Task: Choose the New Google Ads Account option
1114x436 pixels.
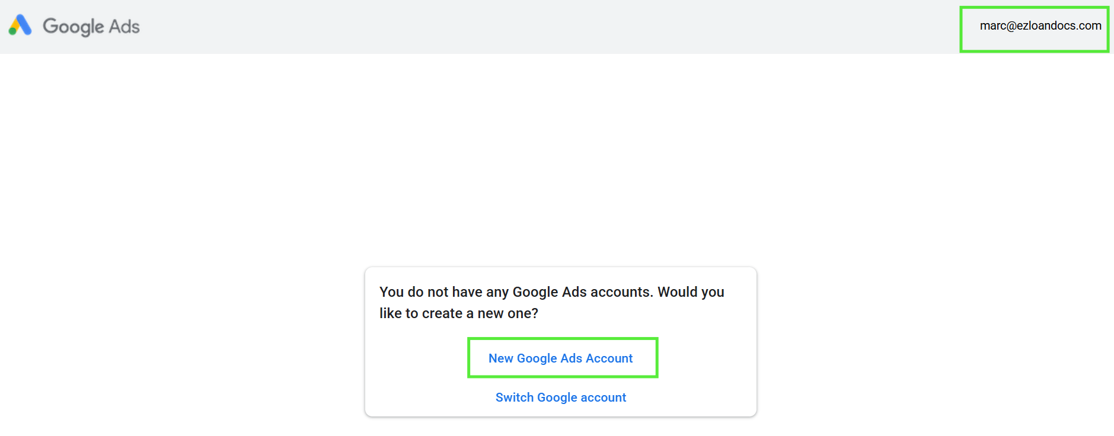Action: pos(560,358)
